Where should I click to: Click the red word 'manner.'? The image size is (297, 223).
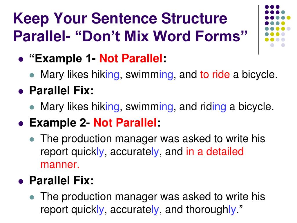coord(60,164)
